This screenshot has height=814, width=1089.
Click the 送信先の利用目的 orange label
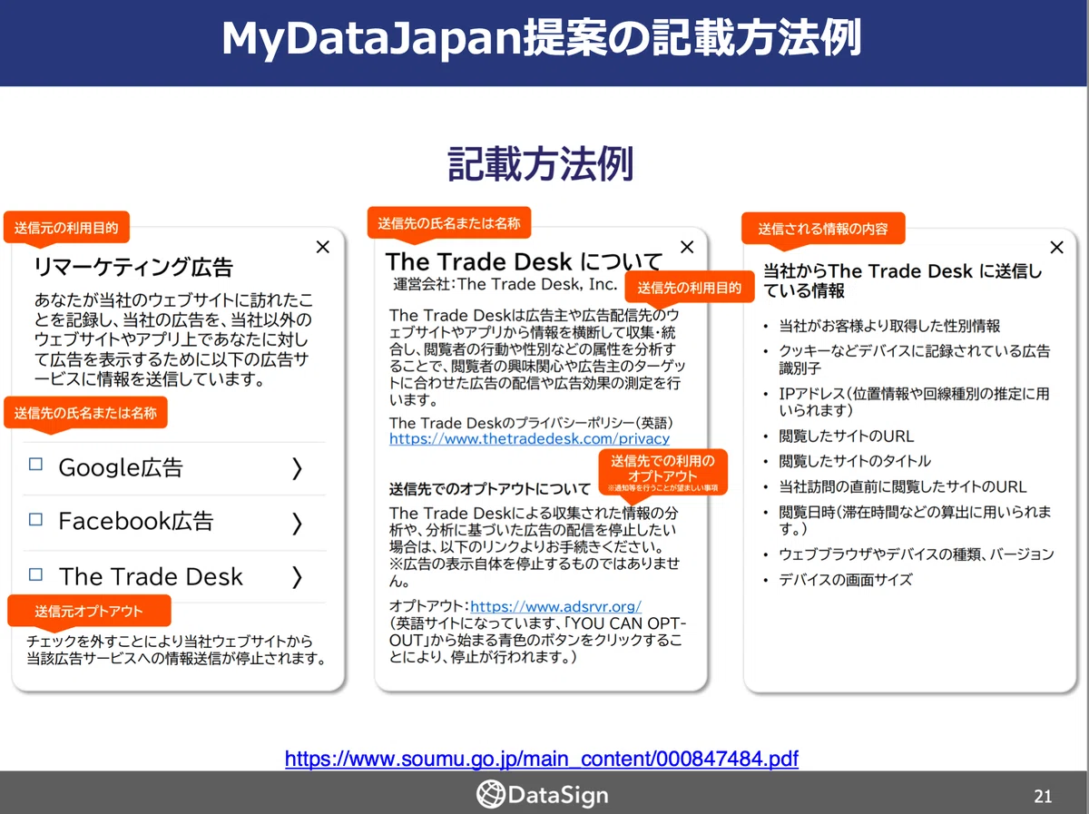690,289
